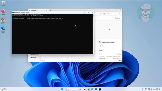The height and width of the screenshot is (91, 162).
Task: Click the search magnifier in File Explorer
Action: tap(120, 14)
